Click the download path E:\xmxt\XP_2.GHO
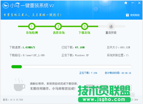The image size is (143, 104). click(34, 55)
